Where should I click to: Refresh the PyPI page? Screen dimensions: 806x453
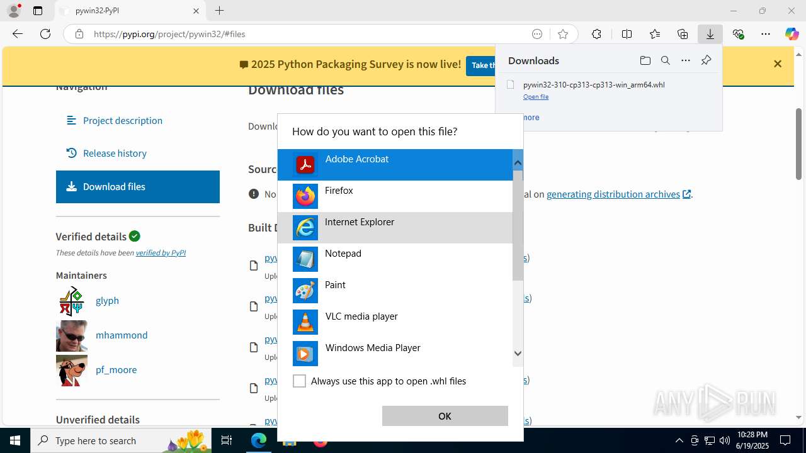point(45,34)
